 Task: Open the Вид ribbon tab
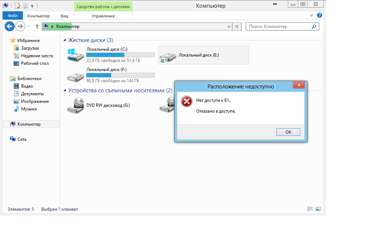[64, 16]
